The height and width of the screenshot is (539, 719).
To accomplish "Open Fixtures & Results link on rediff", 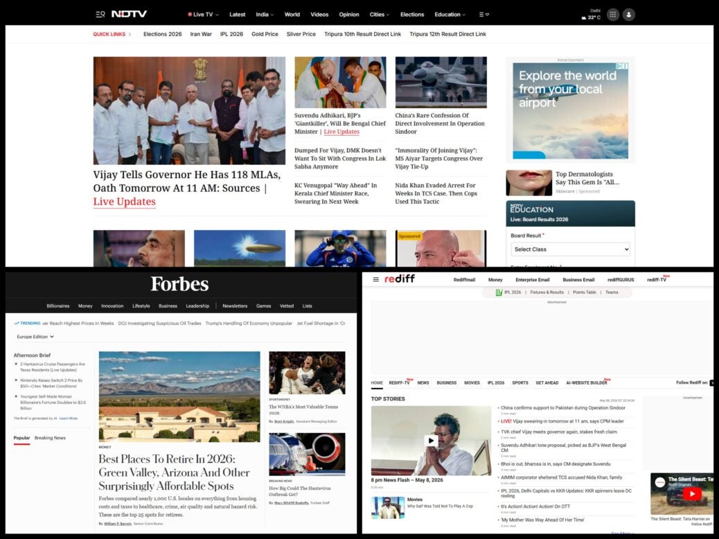I will coord(547,292).
